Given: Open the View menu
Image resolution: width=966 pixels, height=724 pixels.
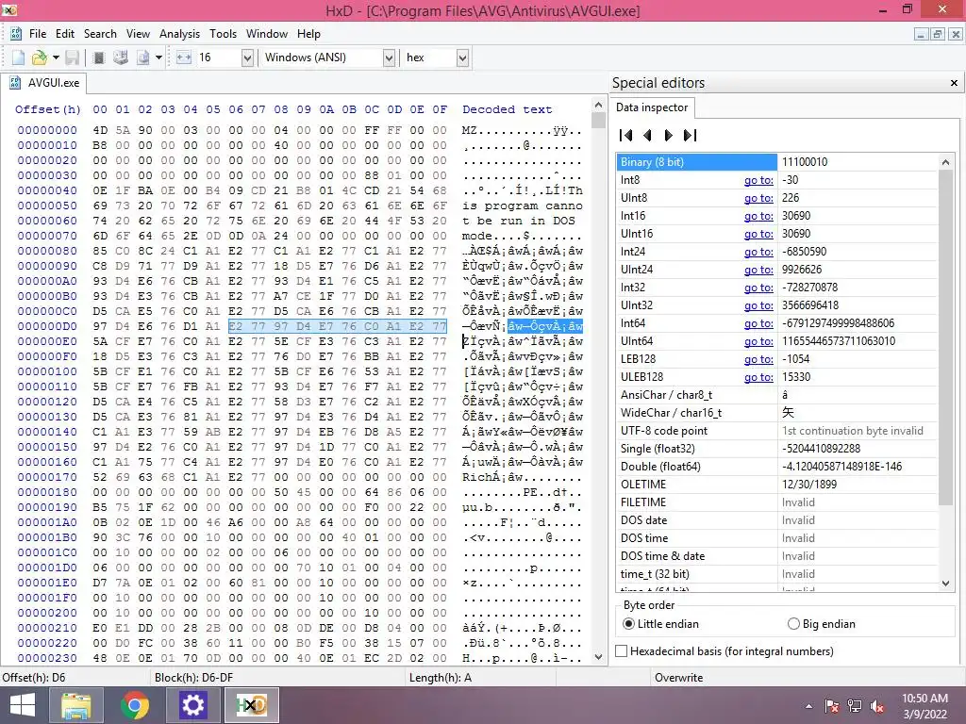Looking at the screenshot, I should (138, 34).
